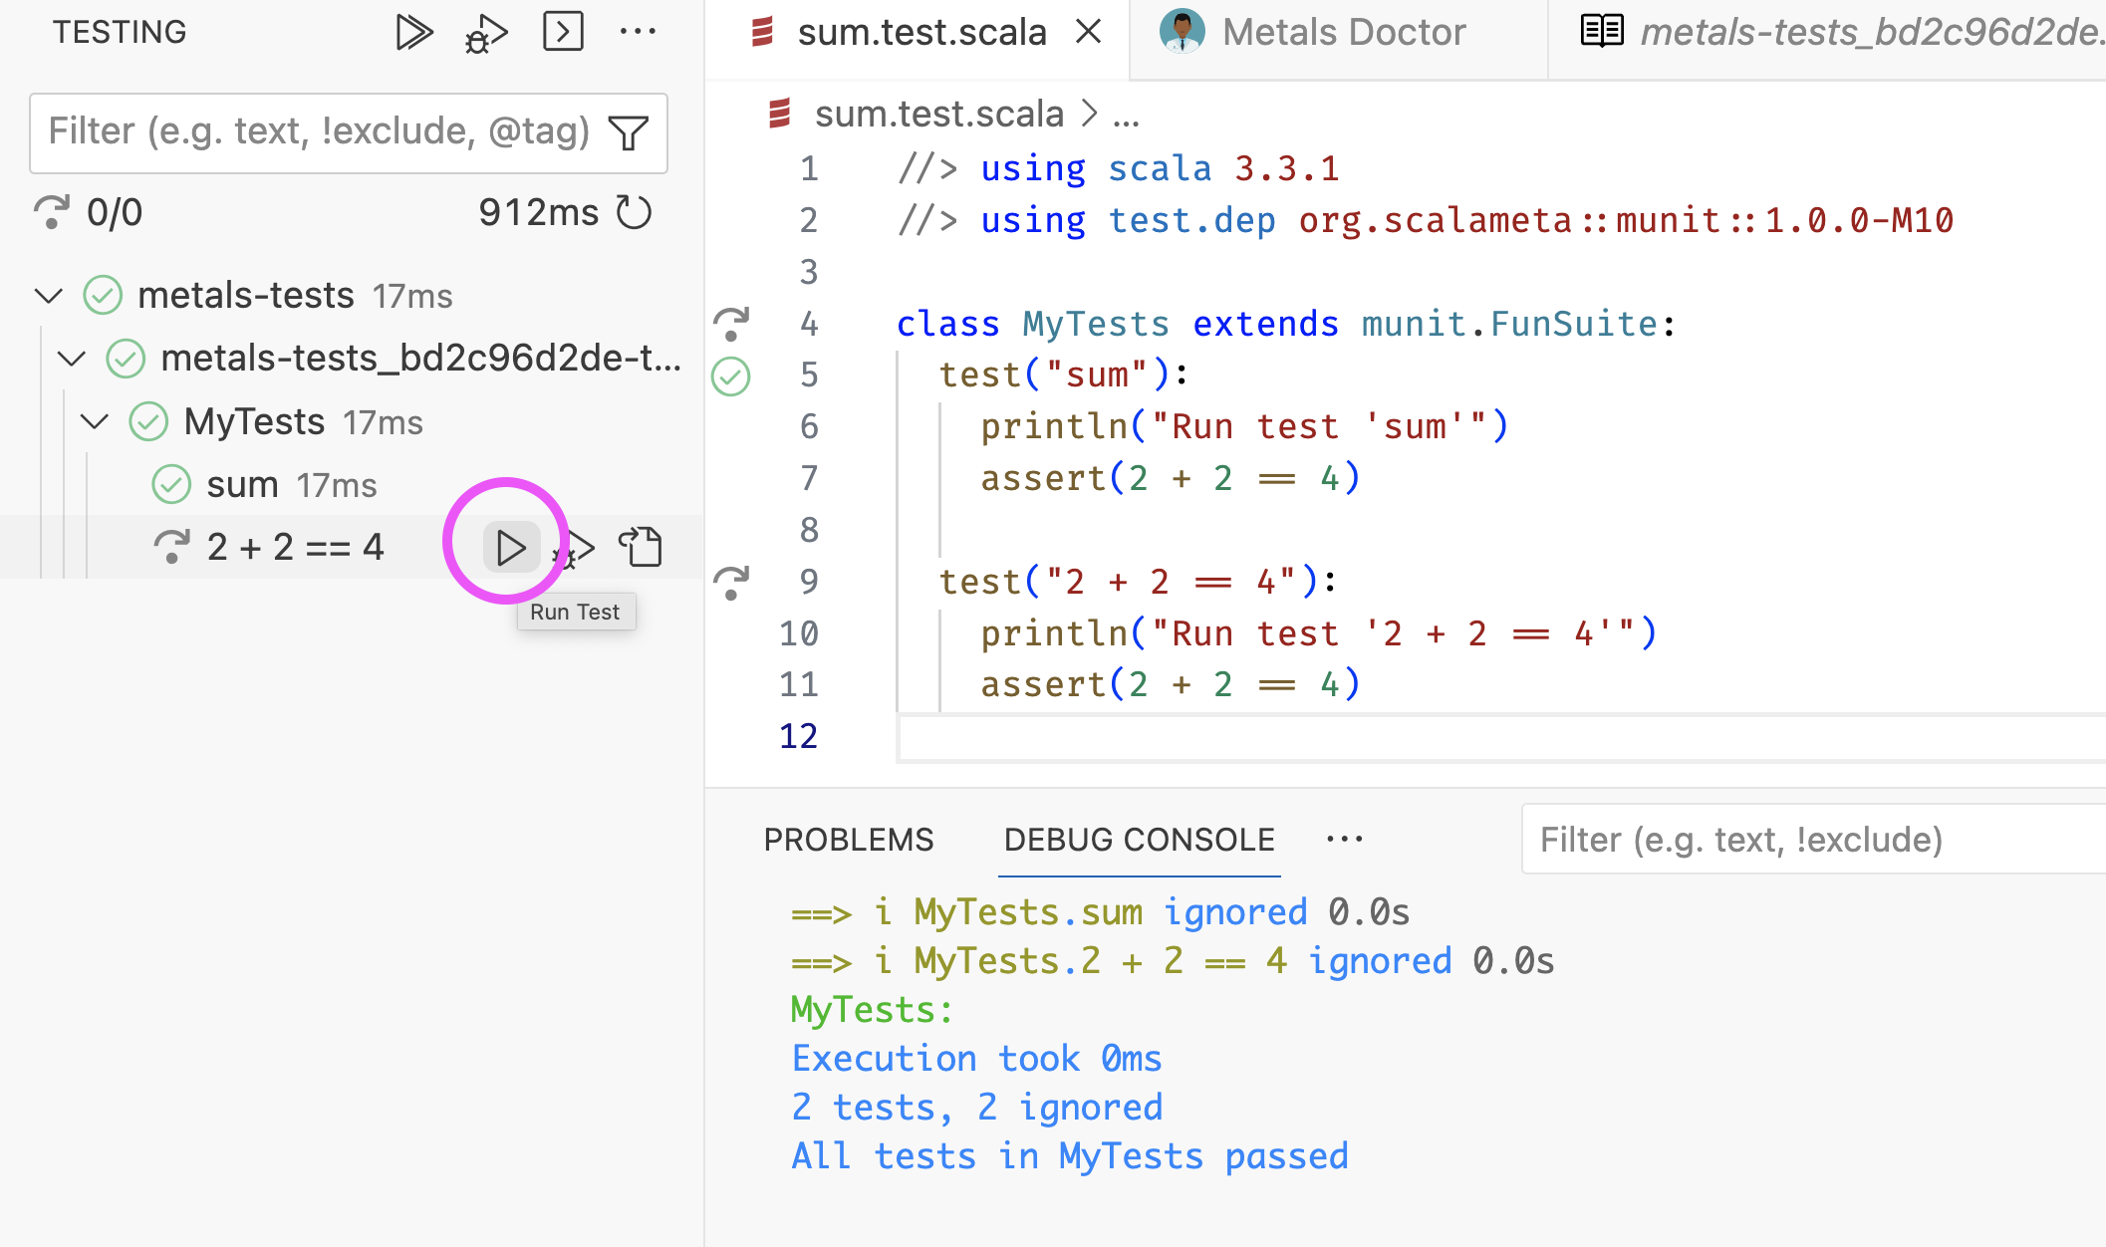Image resolution: width=2106 pixels, height=1247 pixels.
Task: Click Show Output terminal icon in Testing header
Action: (x=563, y=32)
